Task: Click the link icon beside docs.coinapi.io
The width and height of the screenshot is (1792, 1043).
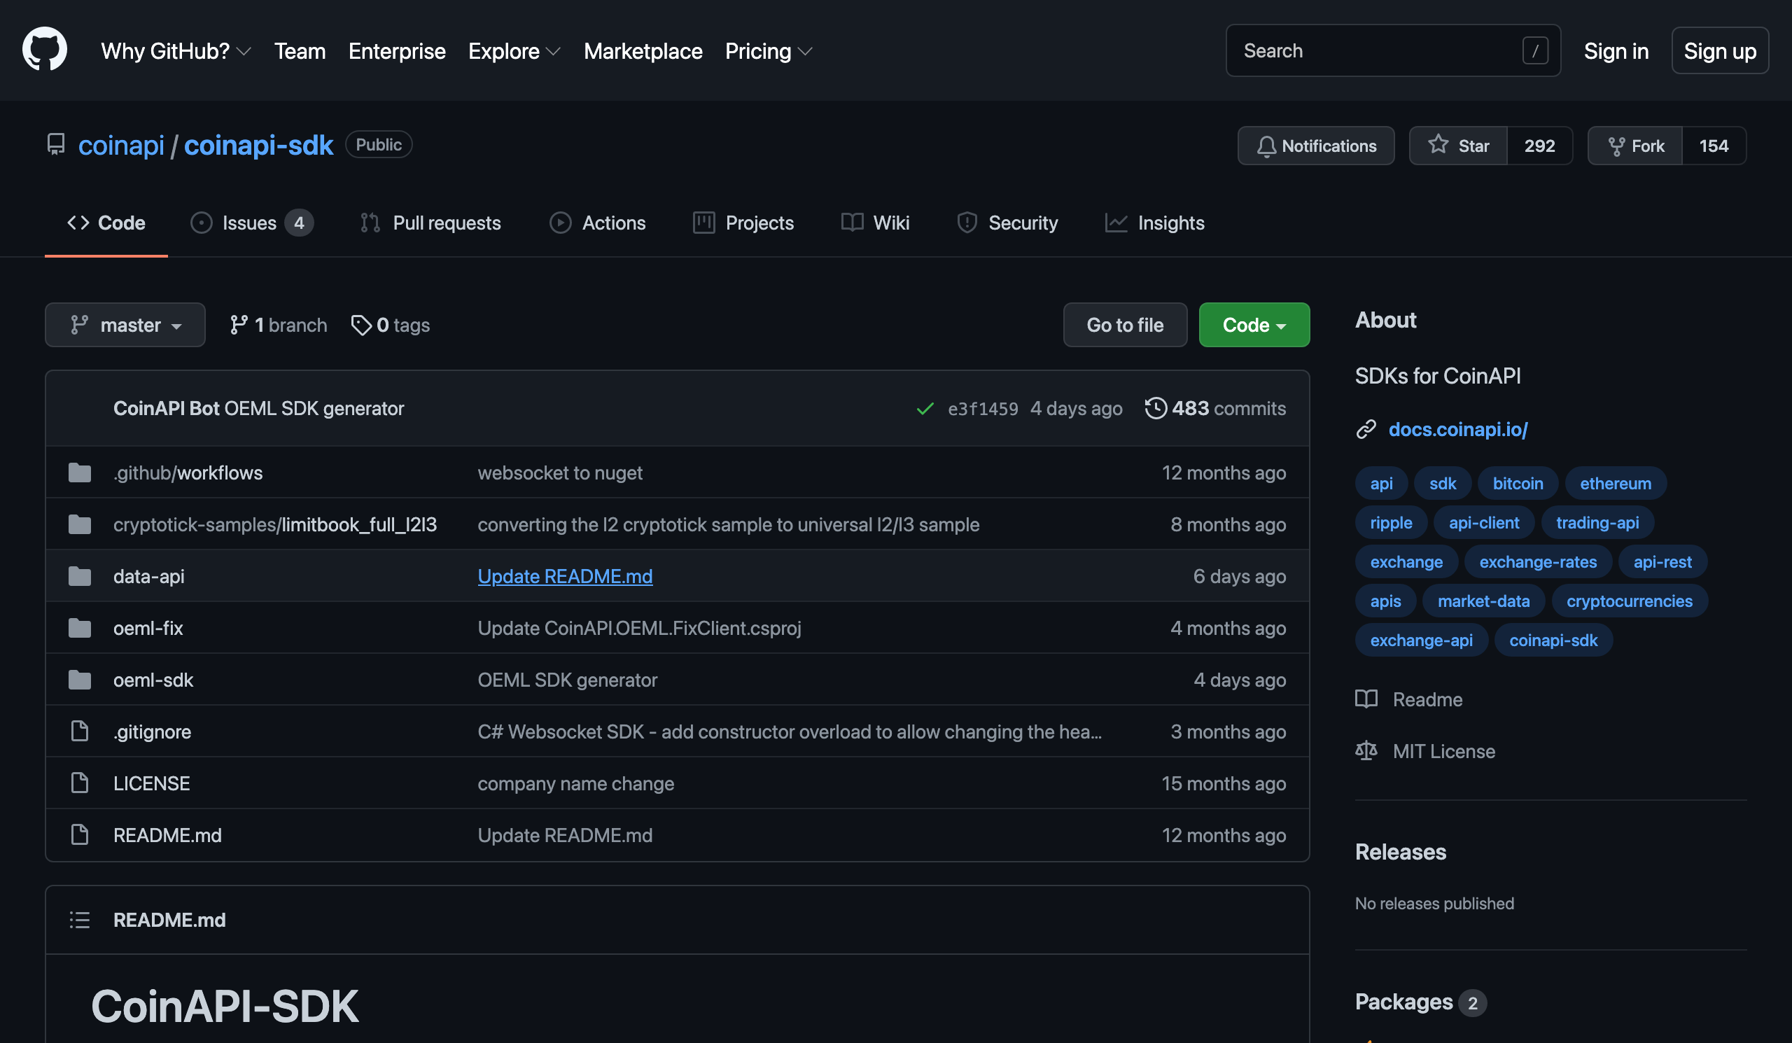Action: 1366,429
